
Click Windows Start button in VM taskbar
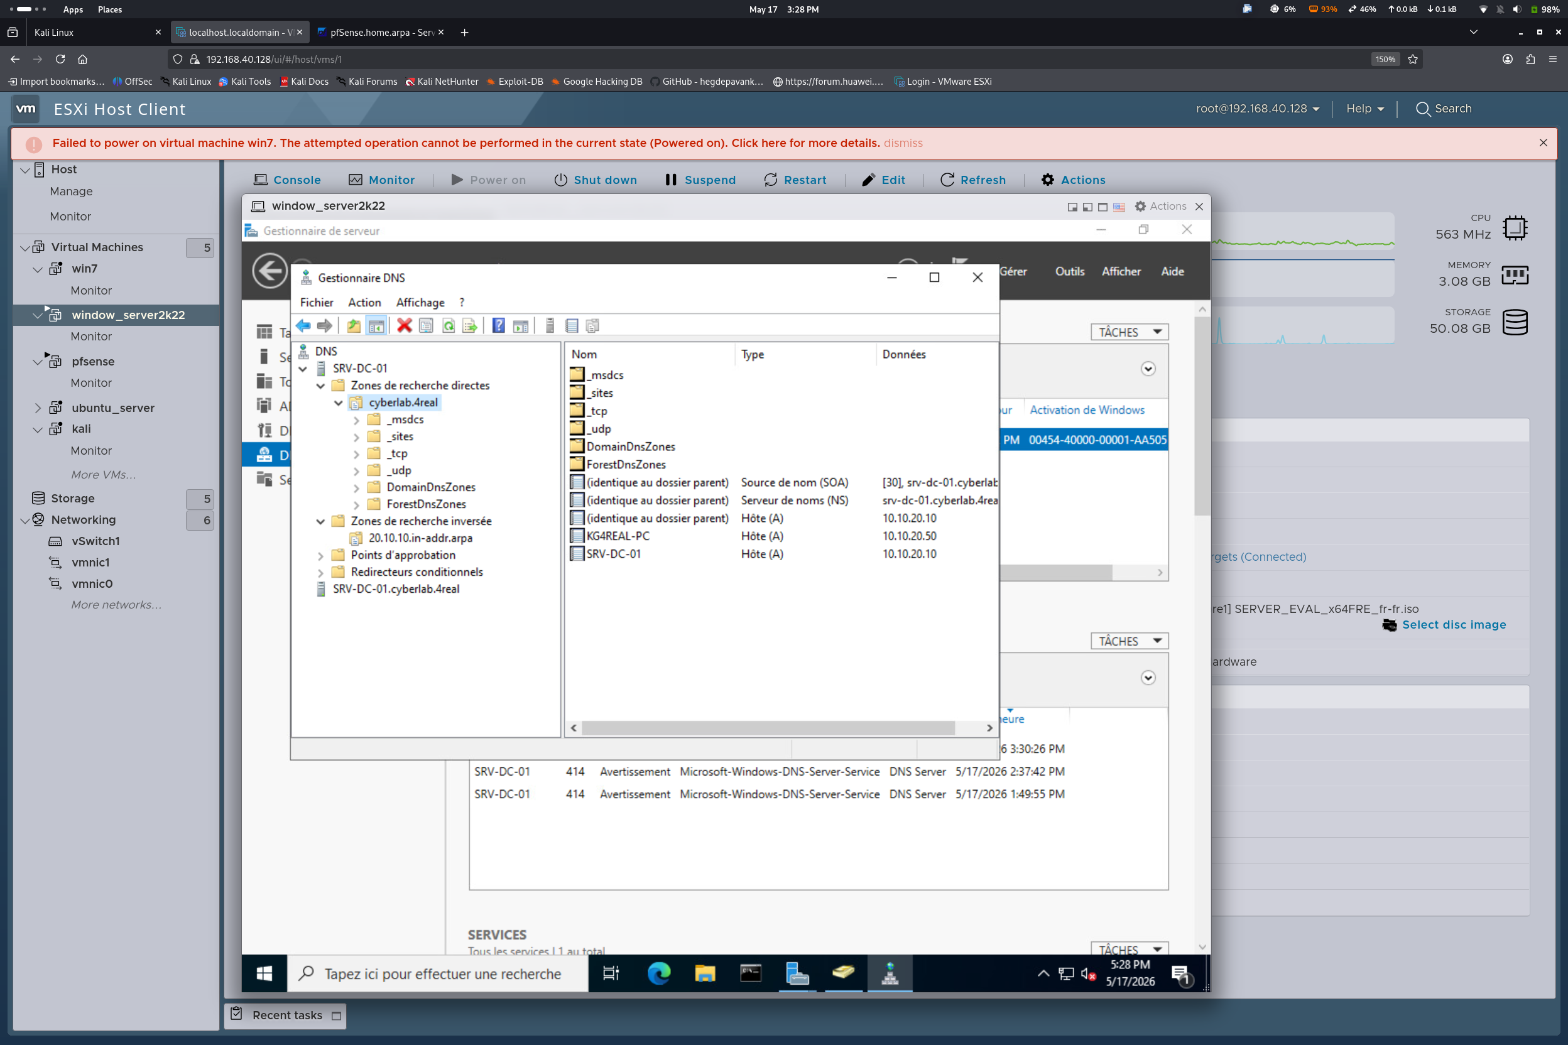[264, 973]
